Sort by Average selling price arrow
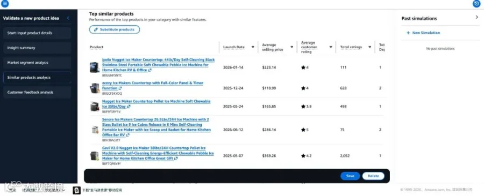 tap(291, 47)
